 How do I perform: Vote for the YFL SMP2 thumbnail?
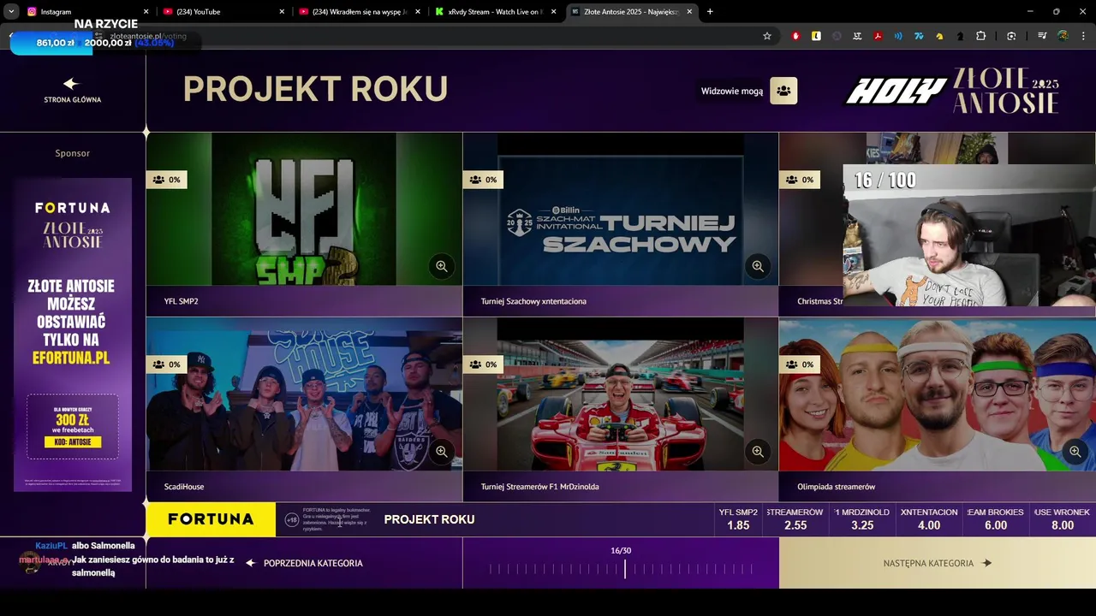[304, 209]
